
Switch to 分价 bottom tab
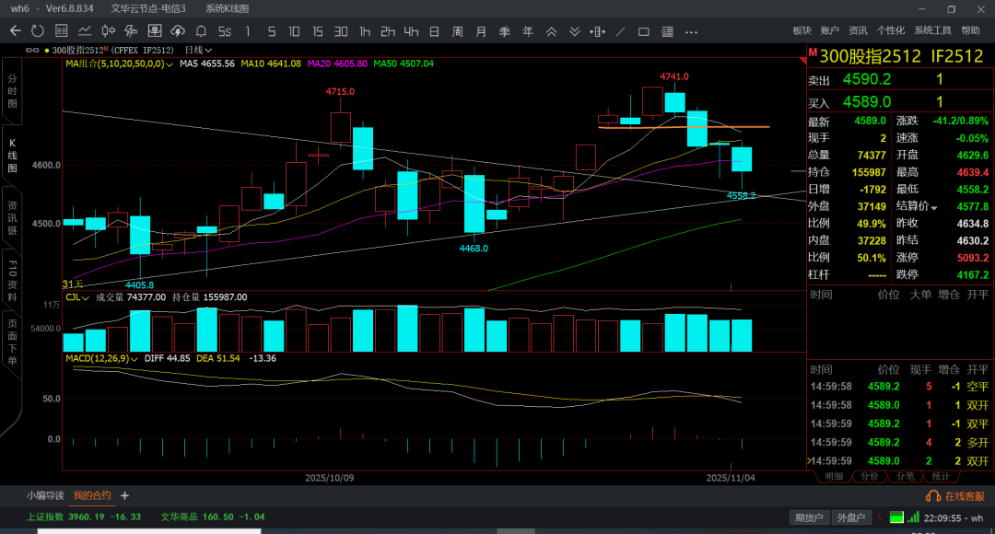coord(870,476)
